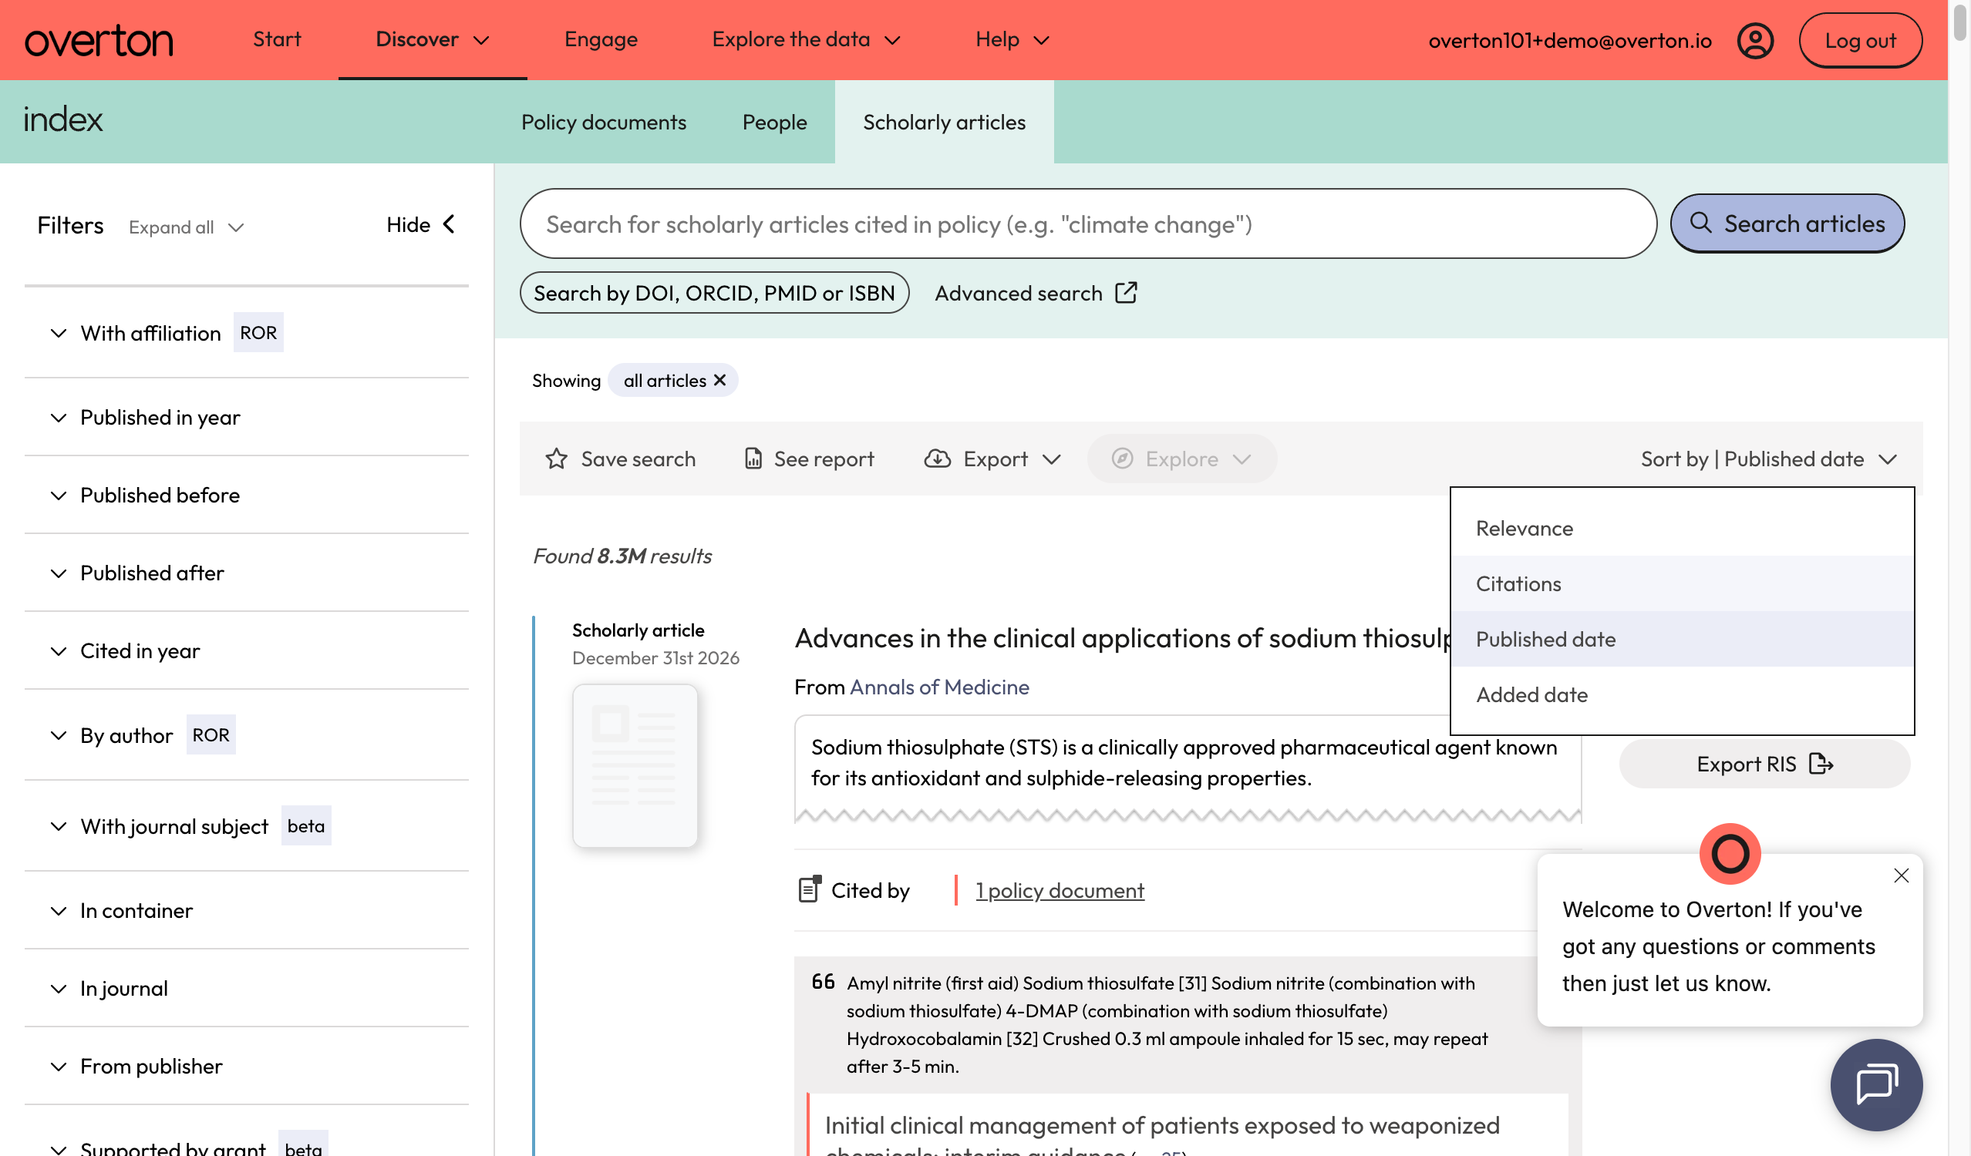Expand the By author filter

247,734
